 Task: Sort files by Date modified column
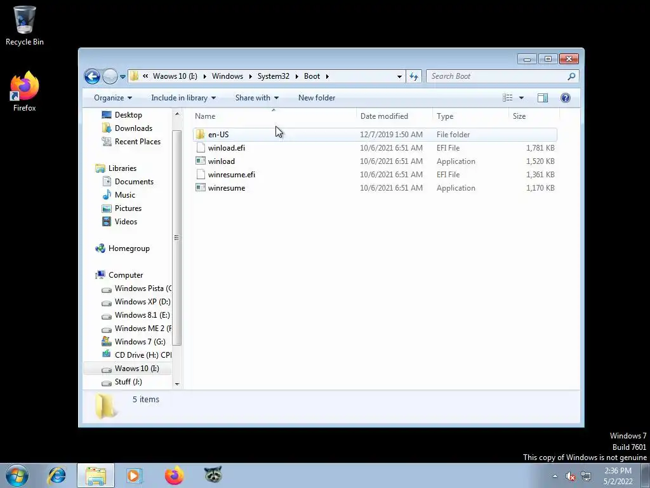click(394, 116)
